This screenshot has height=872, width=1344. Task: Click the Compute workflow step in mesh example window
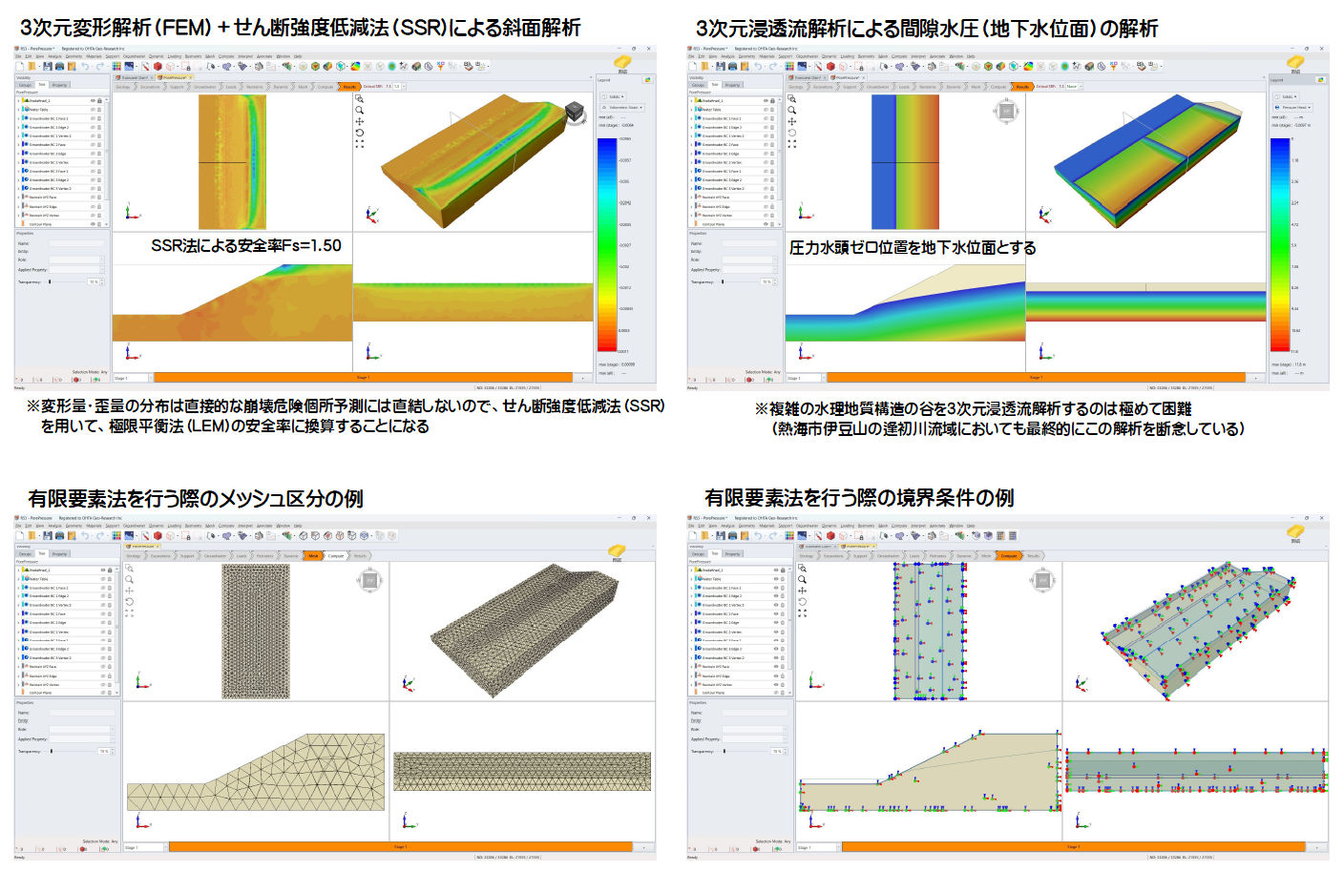click(336, 555)
